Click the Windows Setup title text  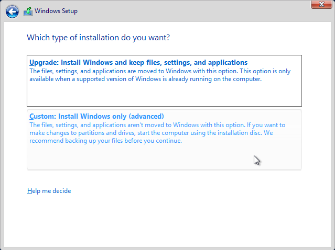(x=56, y=11)
